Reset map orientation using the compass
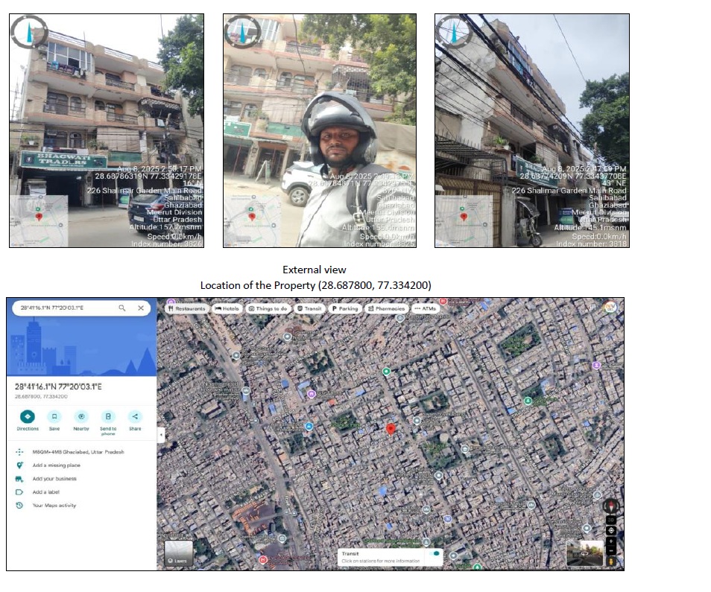The height and width of the screenshot is (592, 711). (x=610, y=506)
